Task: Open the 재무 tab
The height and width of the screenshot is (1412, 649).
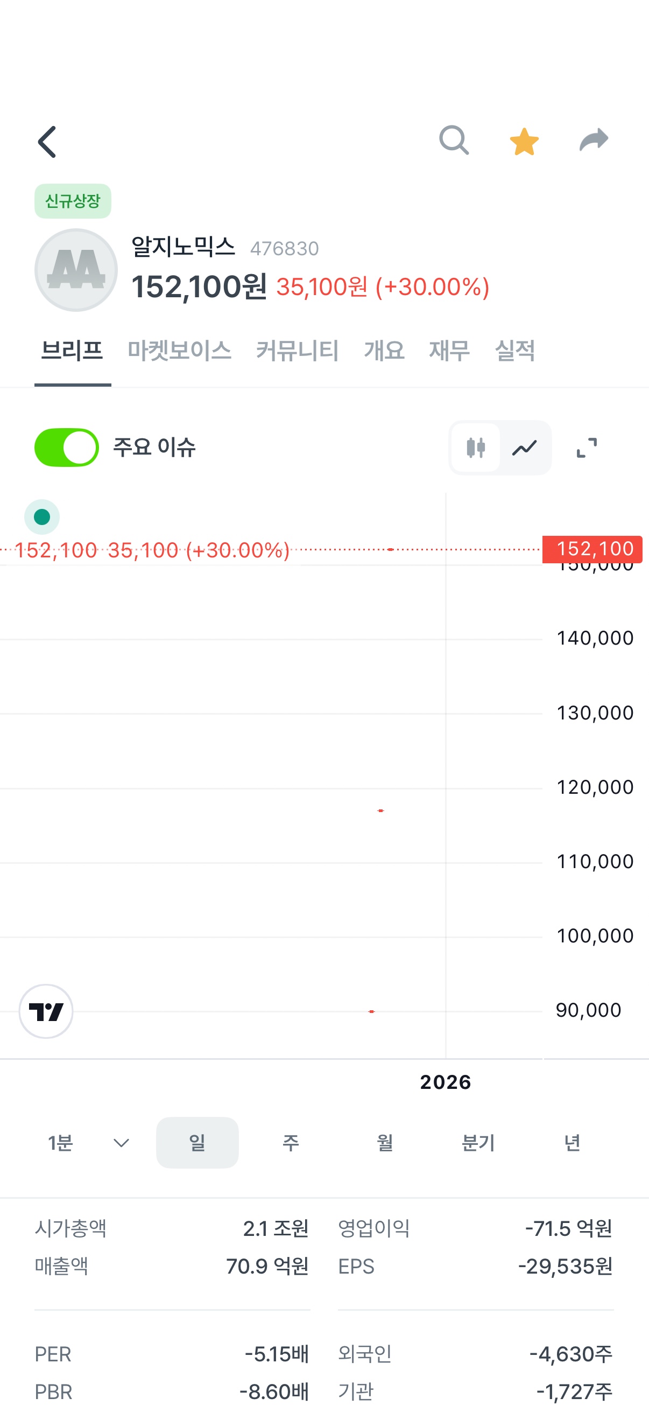Action: 450,351
